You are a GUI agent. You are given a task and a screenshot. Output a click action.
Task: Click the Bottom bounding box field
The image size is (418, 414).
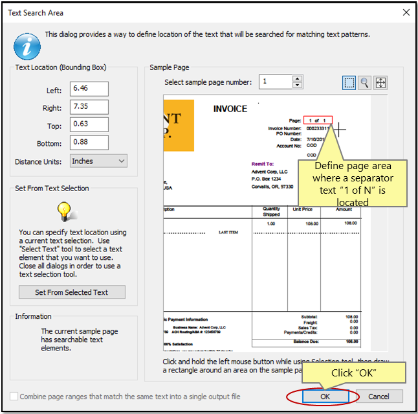pos(89,143)
